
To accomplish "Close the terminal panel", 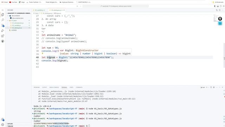I will (223, 87).
